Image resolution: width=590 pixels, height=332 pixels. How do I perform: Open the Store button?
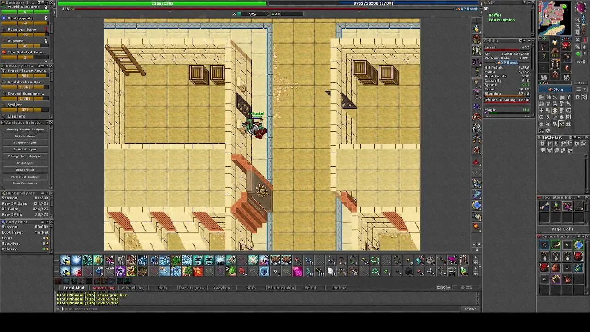point(555,89)
